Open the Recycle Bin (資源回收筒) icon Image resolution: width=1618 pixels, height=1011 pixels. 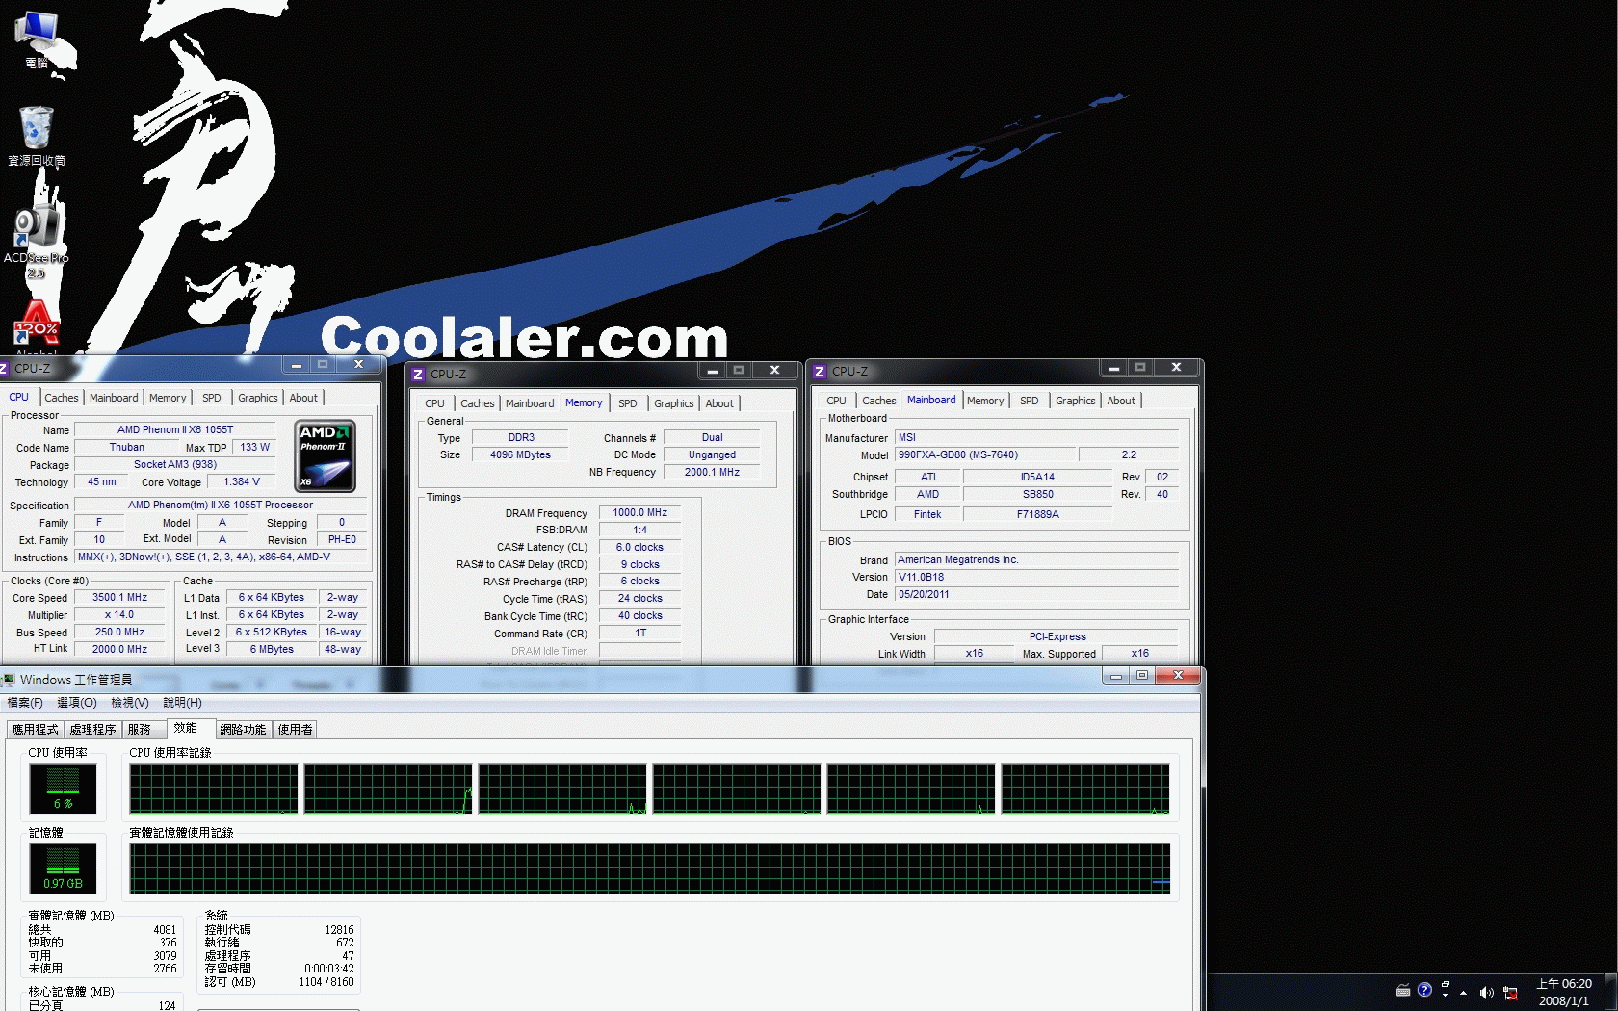click(37, 136)
